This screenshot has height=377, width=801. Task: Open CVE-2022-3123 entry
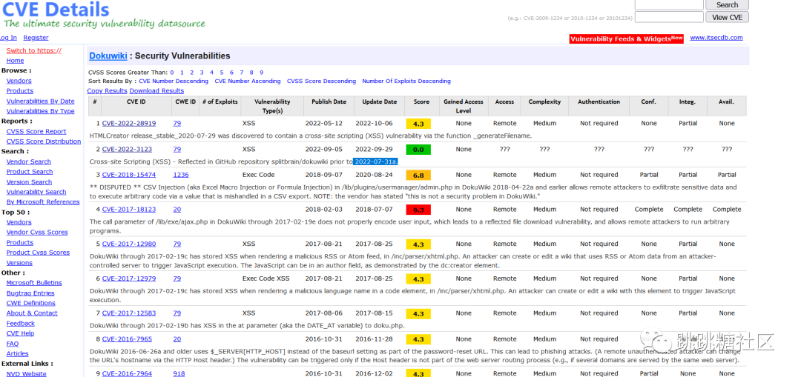(x=127, y=150)
